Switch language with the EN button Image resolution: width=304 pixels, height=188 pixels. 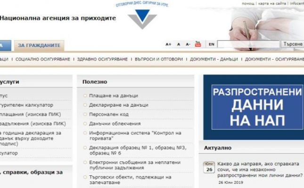coord(211,44)
